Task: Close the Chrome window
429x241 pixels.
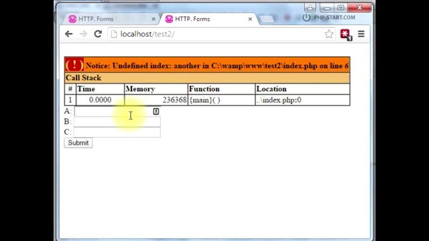Action: [360, 7]
